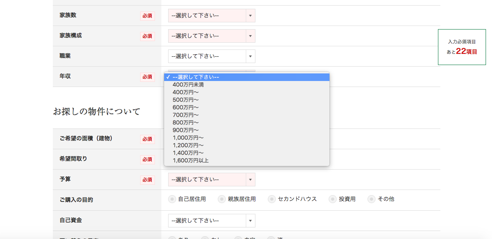Expand the 自己資金 dropdown
Viewport: 492px width, 239px height.
coord(211,221)
